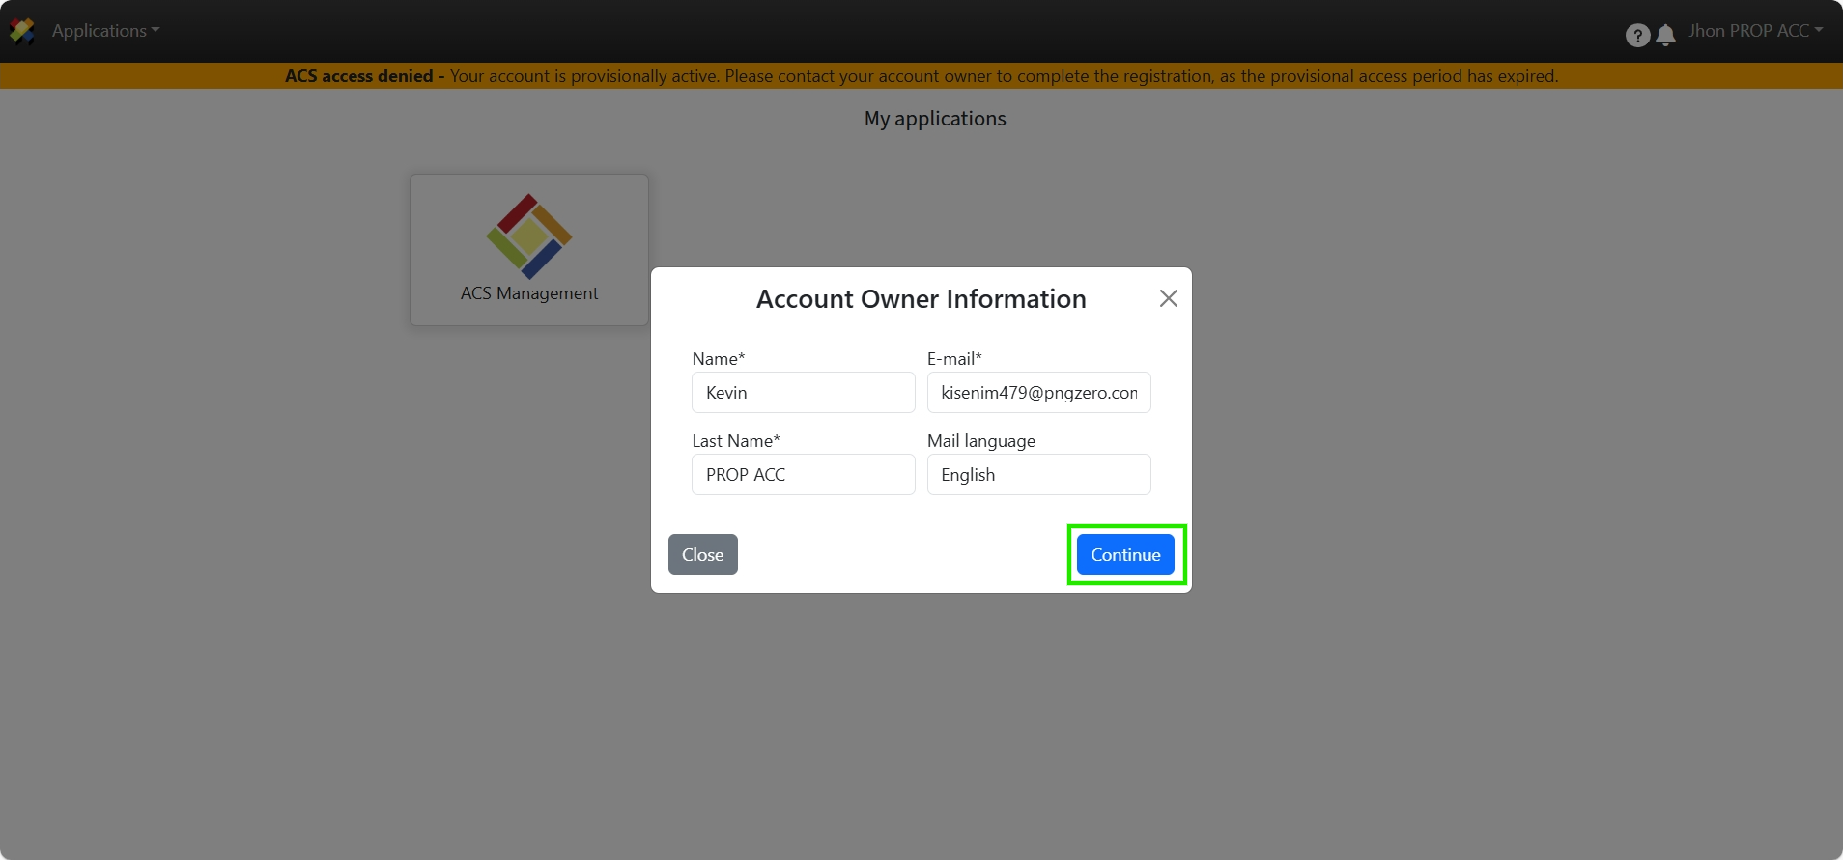Click the E-mail* field label
This screenshot has height=860, width=1843.
pos(953,359)
